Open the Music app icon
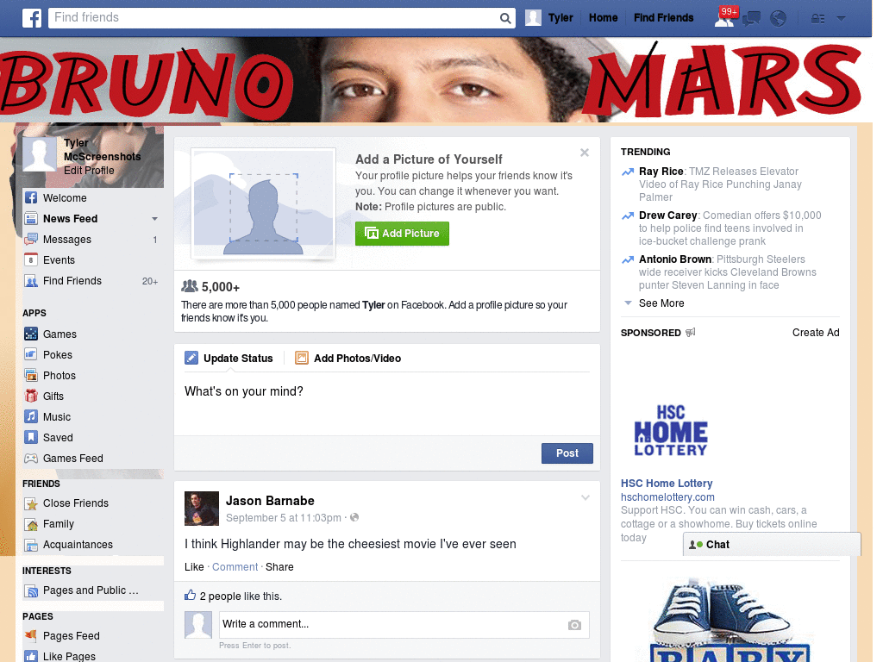 (x=31, y=416)
